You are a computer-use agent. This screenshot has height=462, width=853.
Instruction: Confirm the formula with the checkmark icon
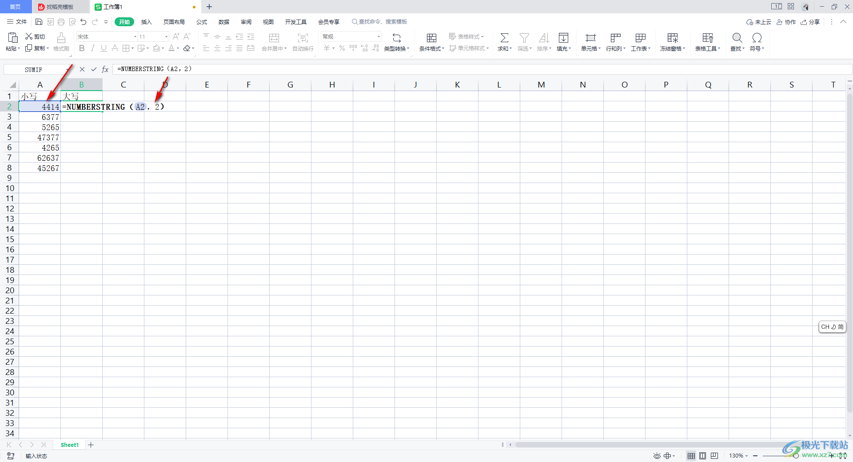point(94,69)
